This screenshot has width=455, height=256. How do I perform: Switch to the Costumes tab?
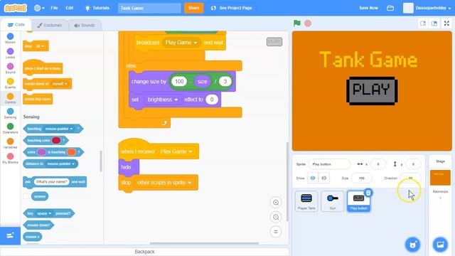(x=49, y=26)
